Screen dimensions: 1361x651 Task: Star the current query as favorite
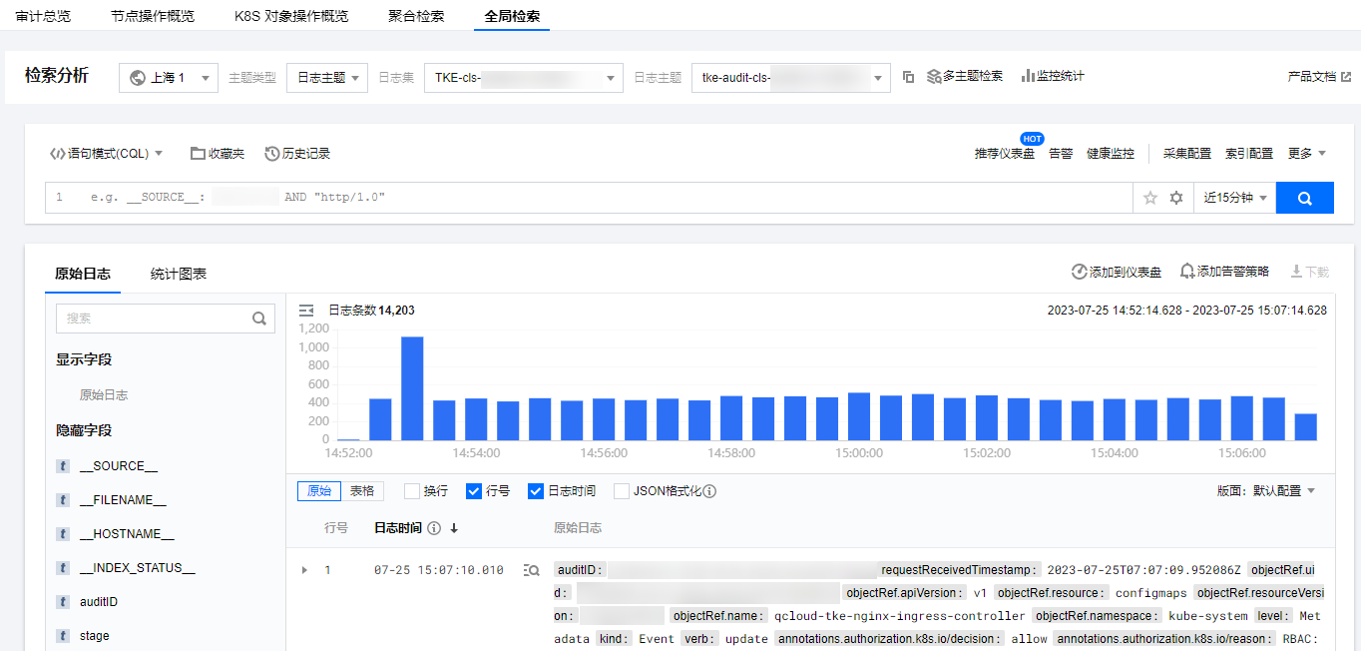pos(1150,198)
